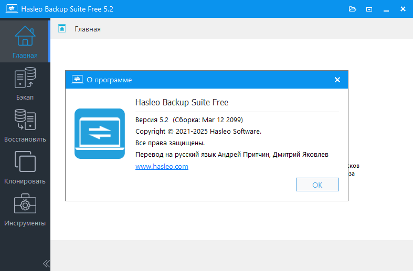
Task: Click the icon in О программе title bar
Action: pos(77,79)
